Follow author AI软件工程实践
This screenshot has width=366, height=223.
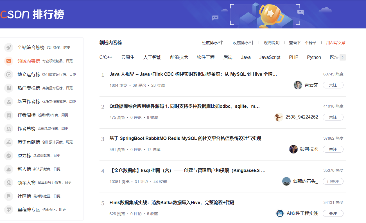pyautogui.click(x=333, y=213)
